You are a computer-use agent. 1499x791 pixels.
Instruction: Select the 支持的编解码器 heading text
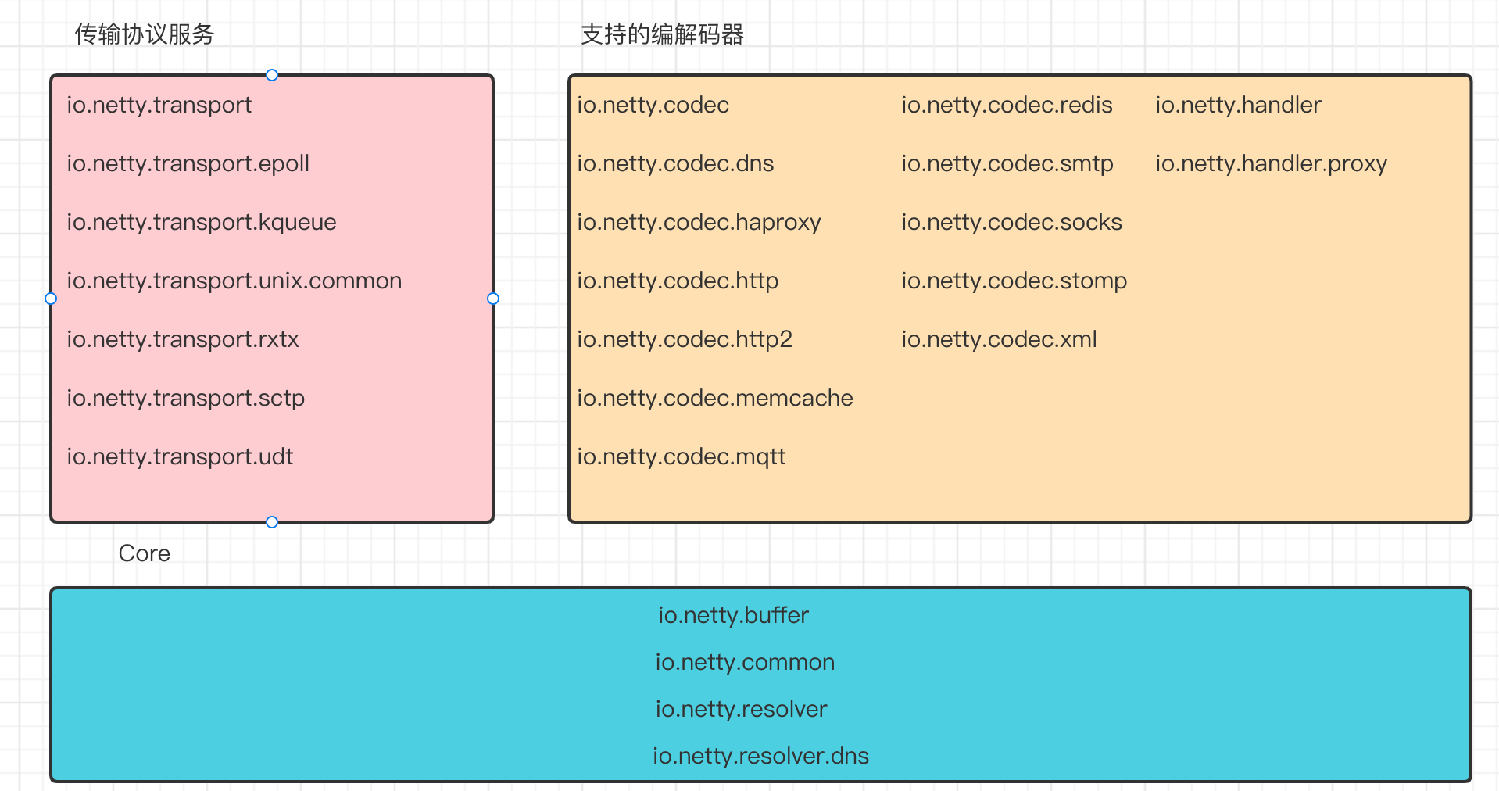pyautogui.click(x=662, y=34)
